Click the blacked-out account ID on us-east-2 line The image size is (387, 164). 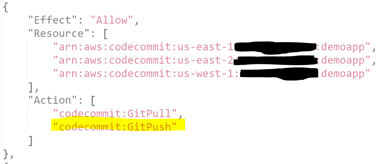coord(277,61)
